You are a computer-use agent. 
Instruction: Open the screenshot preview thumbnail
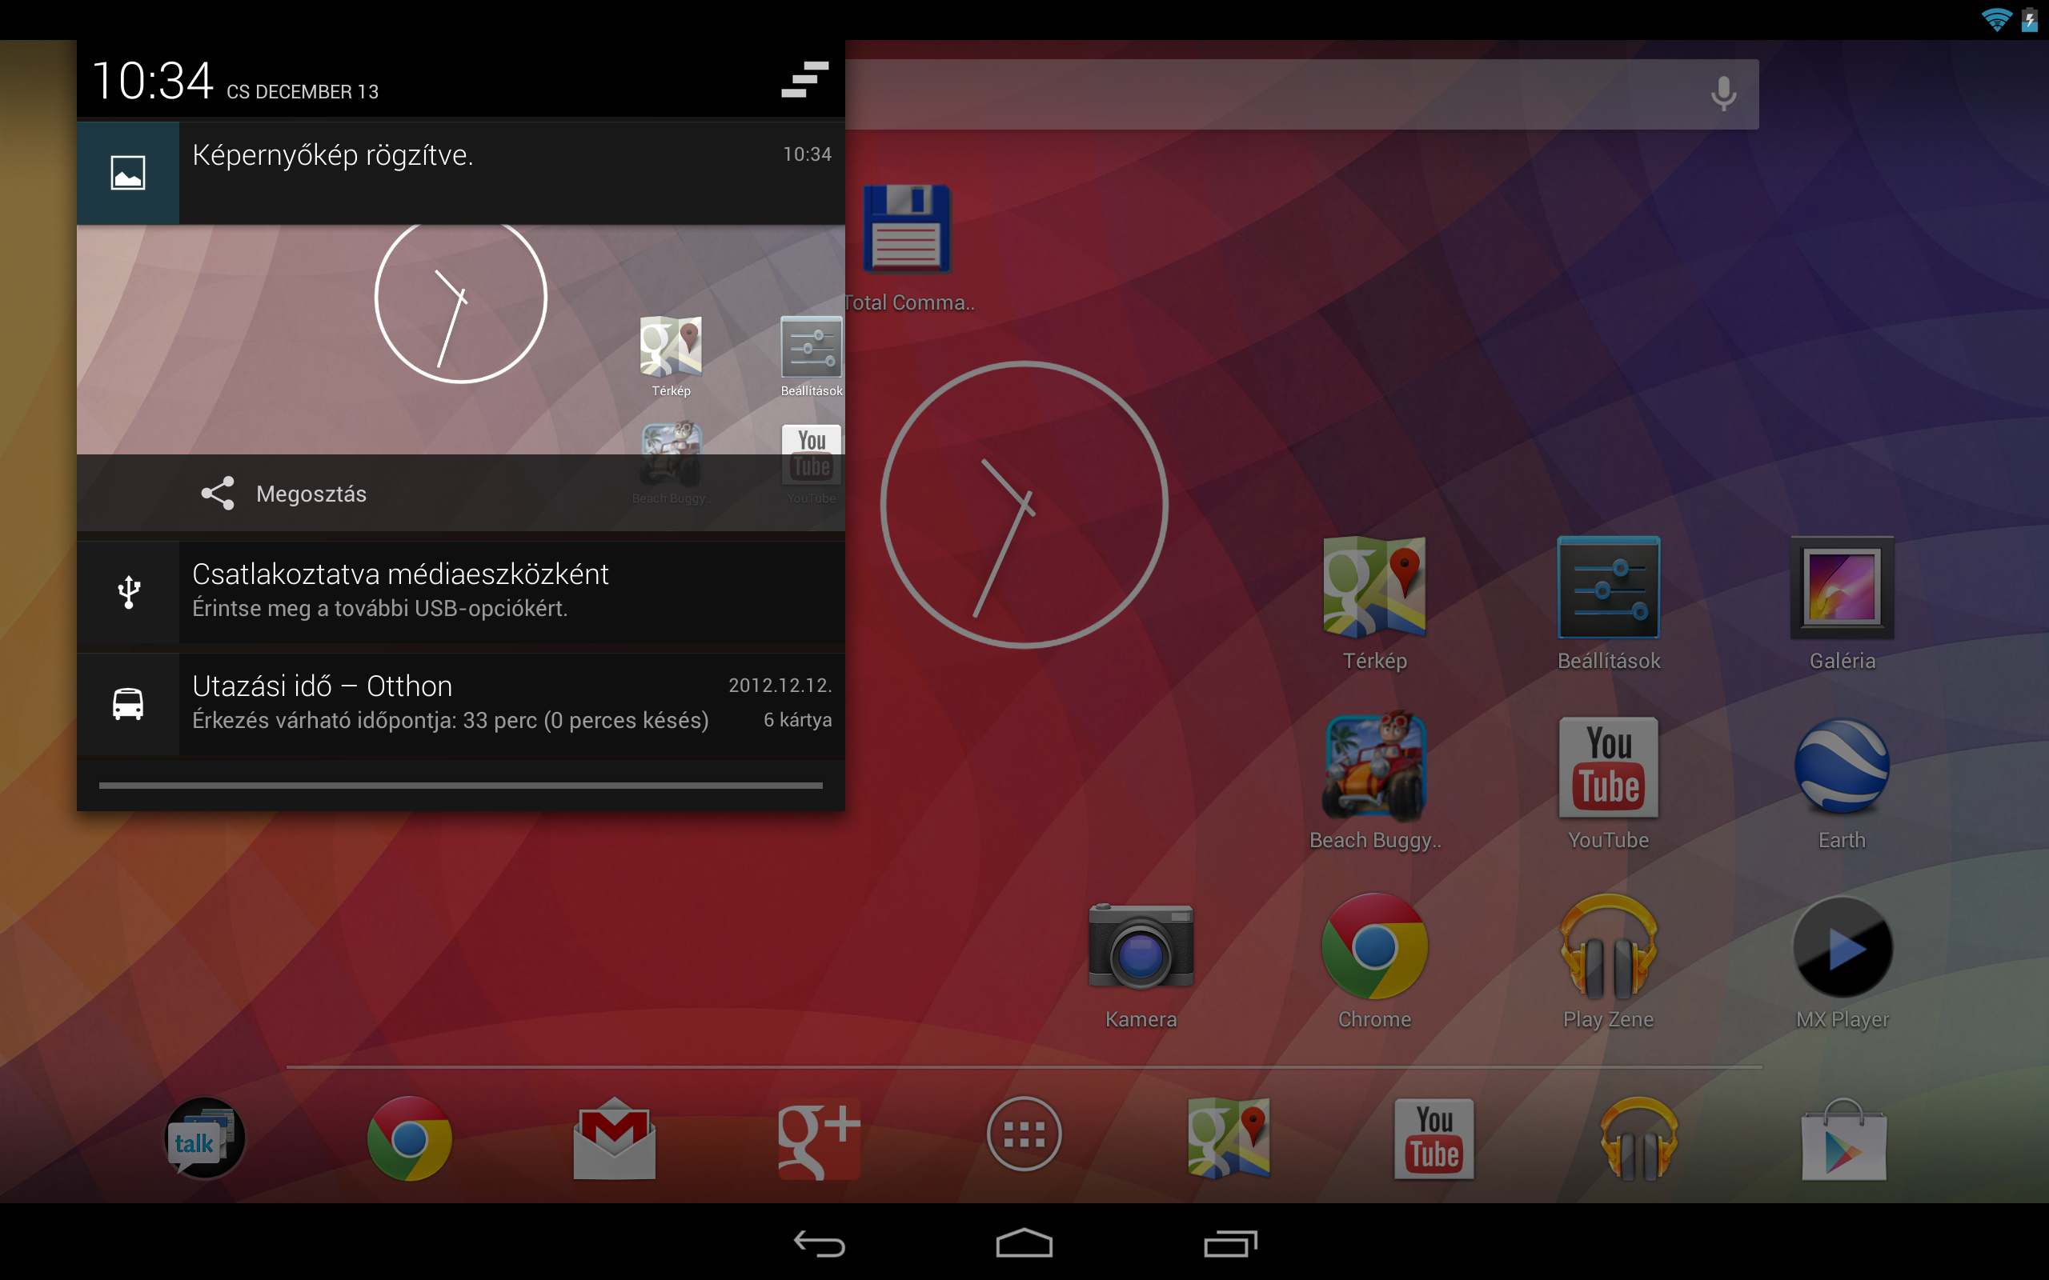coord(460,339)
